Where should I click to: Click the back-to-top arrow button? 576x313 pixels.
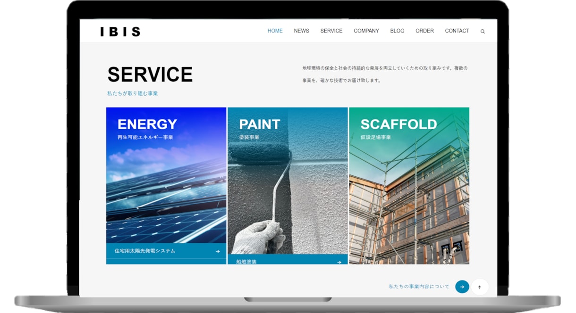click(x=480, y=287)
